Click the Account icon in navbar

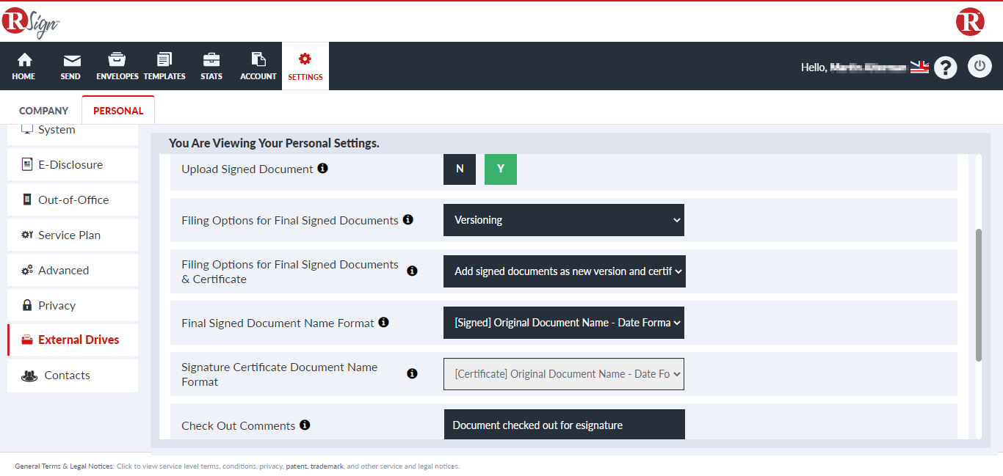[x=258, y=60]
